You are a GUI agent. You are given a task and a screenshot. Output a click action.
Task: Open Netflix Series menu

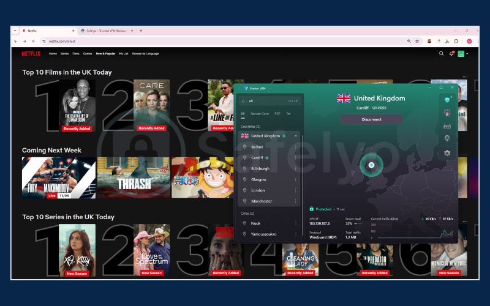point(64,54)
